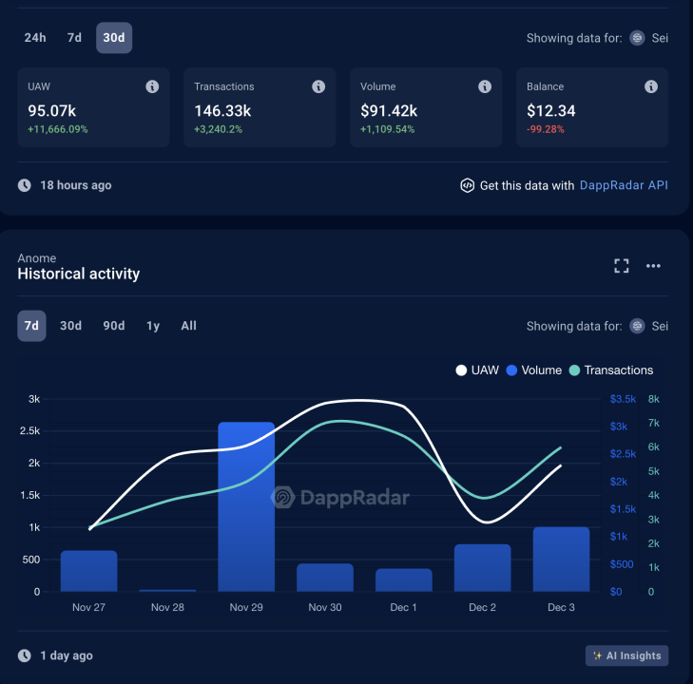Open the Transactions info icon
The image size is (693, 684).
[318, 86]
